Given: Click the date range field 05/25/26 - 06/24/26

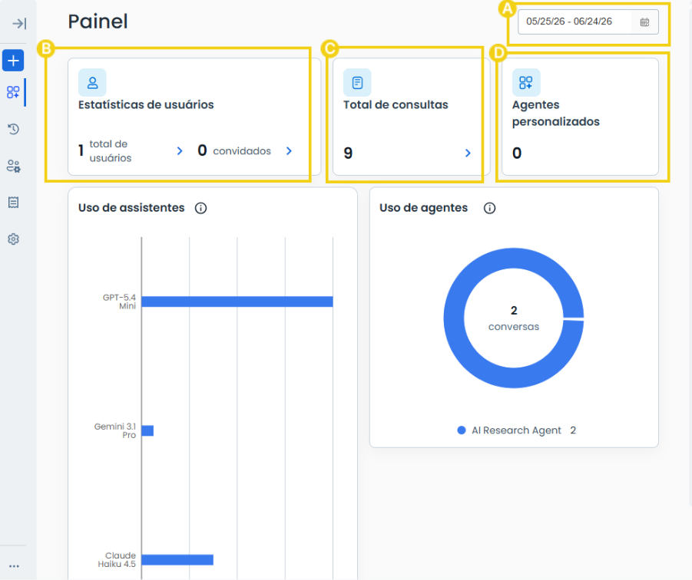Looking at the screenshot, I should coord(588,21).
